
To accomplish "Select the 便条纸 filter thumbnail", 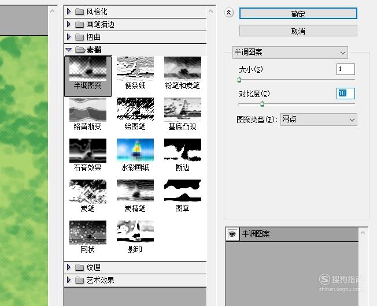I will pos(135,69).
